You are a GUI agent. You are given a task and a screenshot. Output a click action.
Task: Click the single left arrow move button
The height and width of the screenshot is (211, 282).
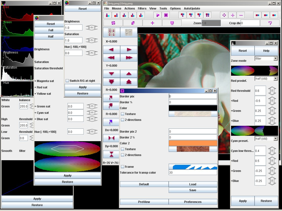point(112,50)
